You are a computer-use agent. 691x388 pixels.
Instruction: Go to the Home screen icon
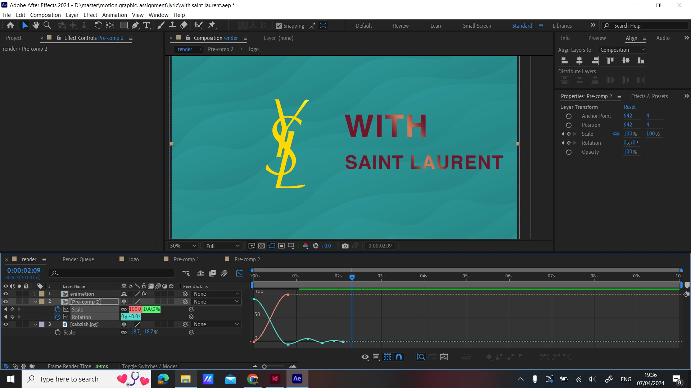10,25
